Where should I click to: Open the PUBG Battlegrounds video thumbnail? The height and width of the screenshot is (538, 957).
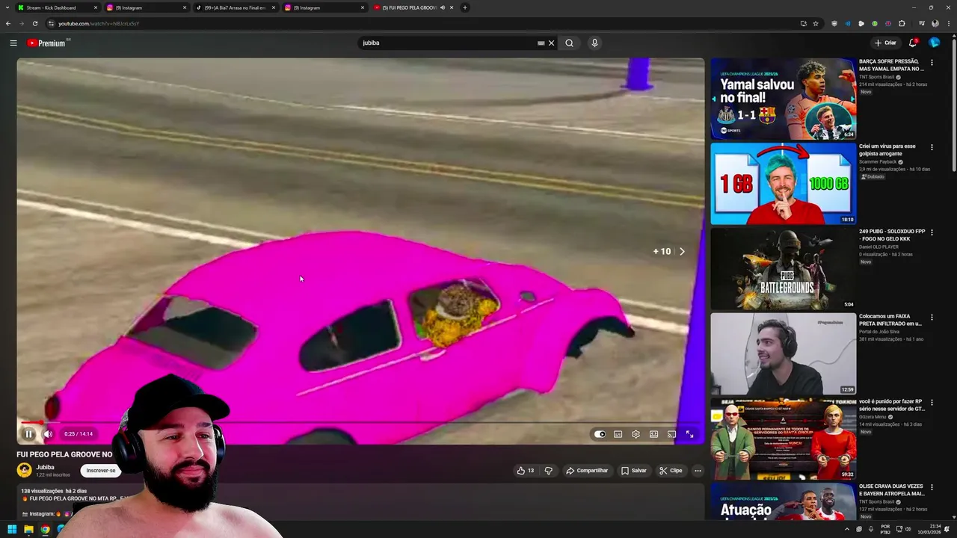pos(783,269)
